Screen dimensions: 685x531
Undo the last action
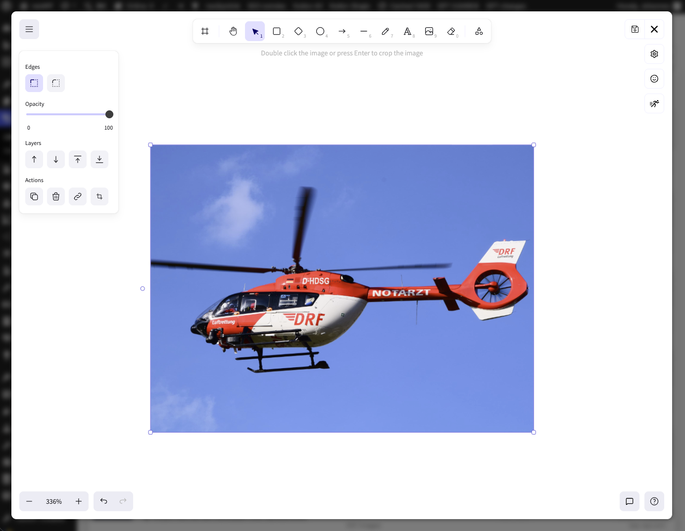(103, 501)
